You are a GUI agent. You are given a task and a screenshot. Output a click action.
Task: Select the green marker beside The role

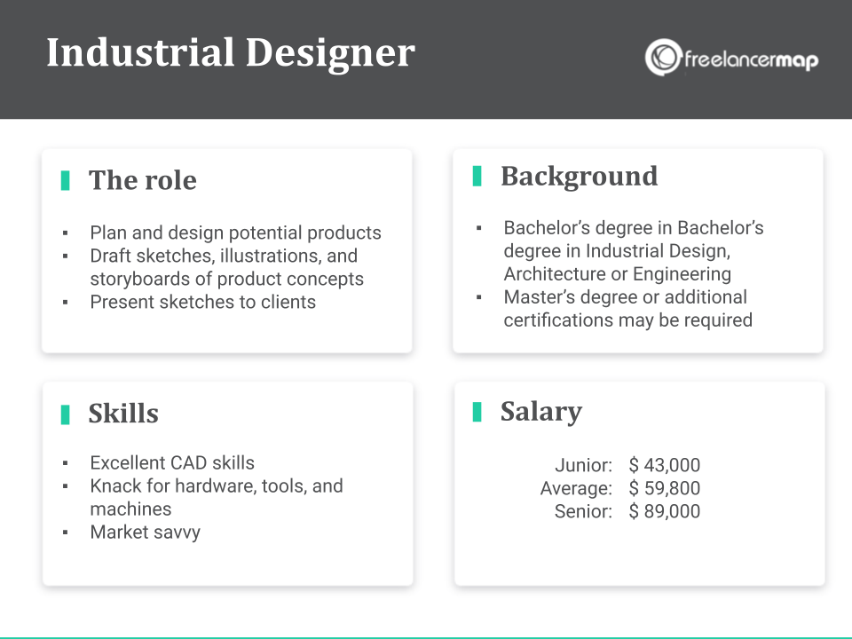[65, 180]
